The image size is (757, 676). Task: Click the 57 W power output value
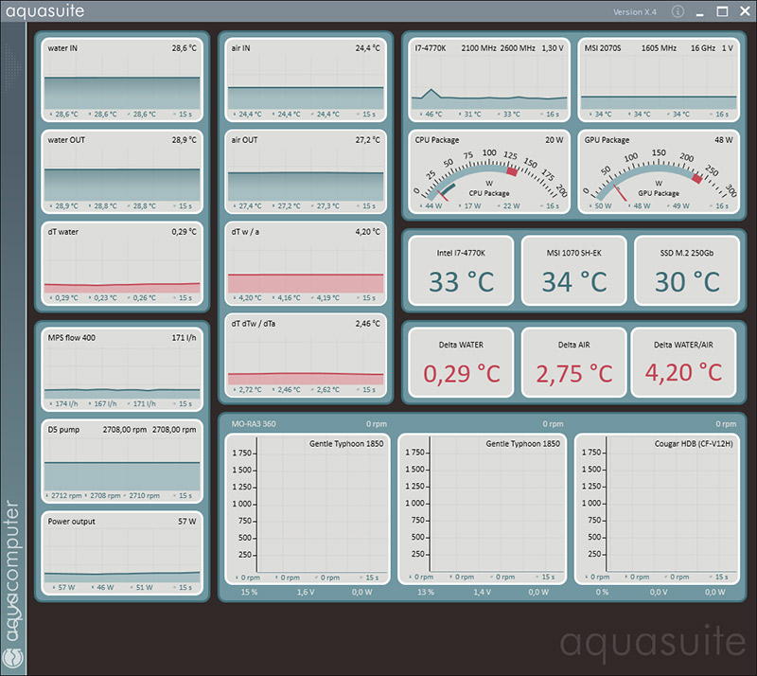[x=186, y=521]
